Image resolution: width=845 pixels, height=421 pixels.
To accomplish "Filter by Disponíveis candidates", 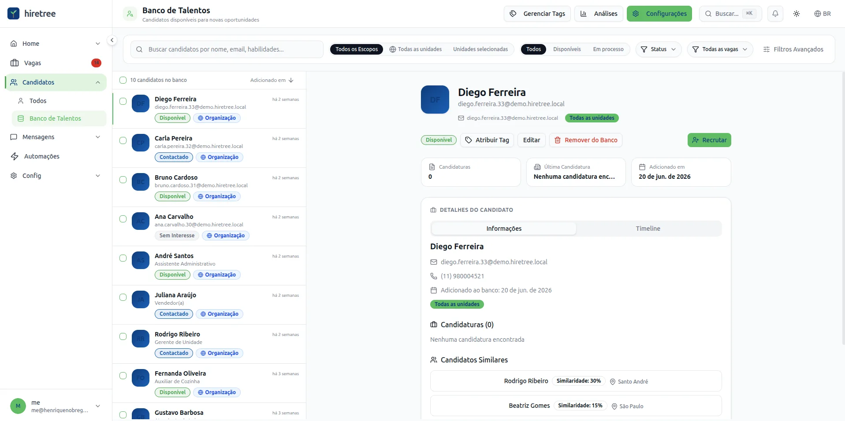I will click(567, 49).
